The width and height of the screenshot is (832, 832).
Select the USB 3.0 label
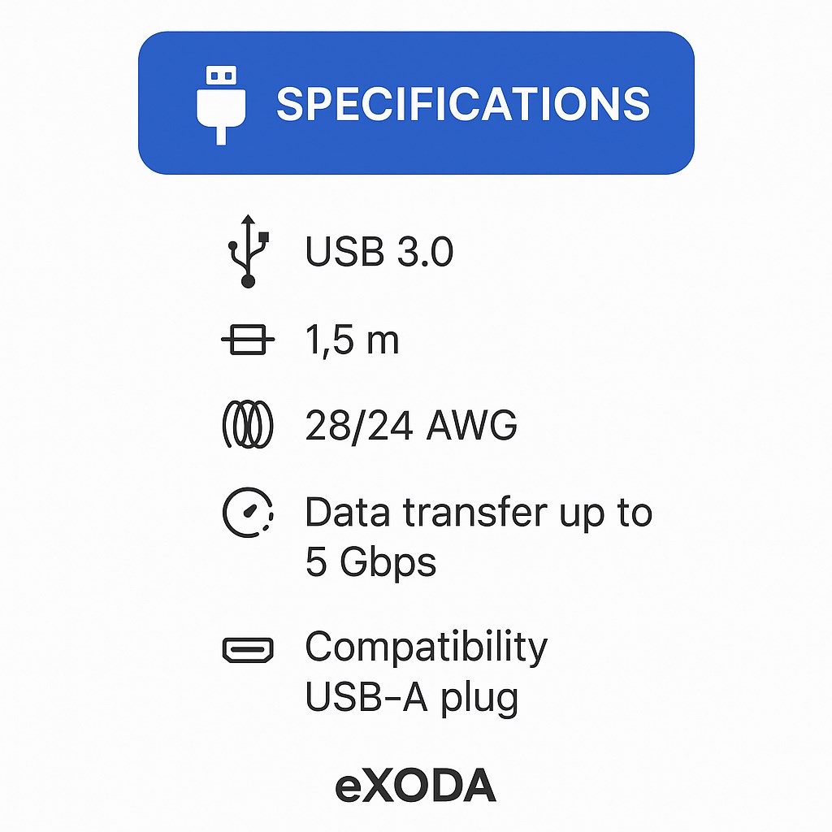(379, 251)
